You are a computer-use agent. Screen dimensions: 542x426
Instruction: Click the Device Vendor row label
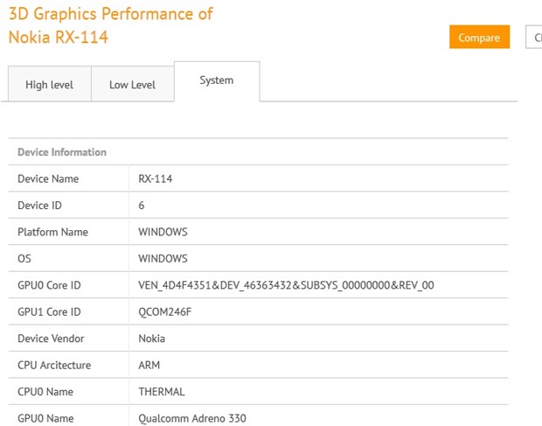tap(51, 339)
